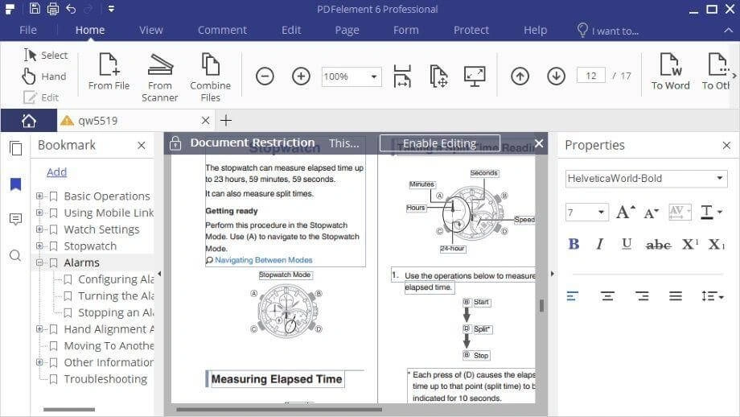
Task: Open the Protect tab
Action: pos(471,31)
